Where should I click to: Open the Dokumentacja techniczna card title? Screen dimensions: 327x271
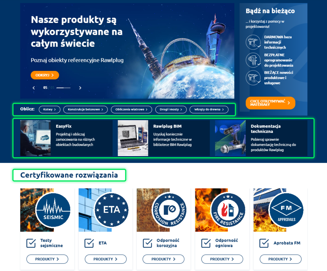pyautogui.click(x=266, y=129)
